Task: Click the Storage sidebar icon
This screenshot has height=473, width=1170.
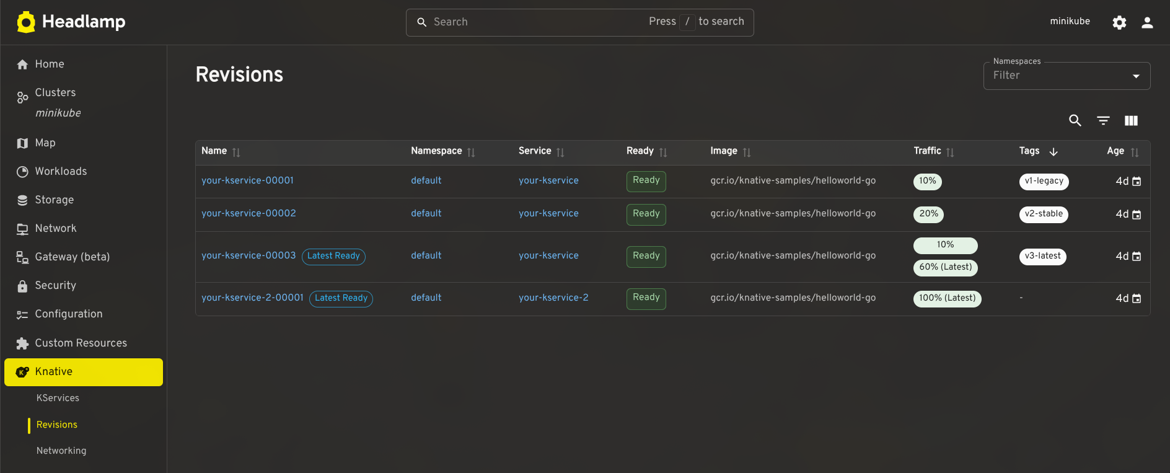Action: 22,200
